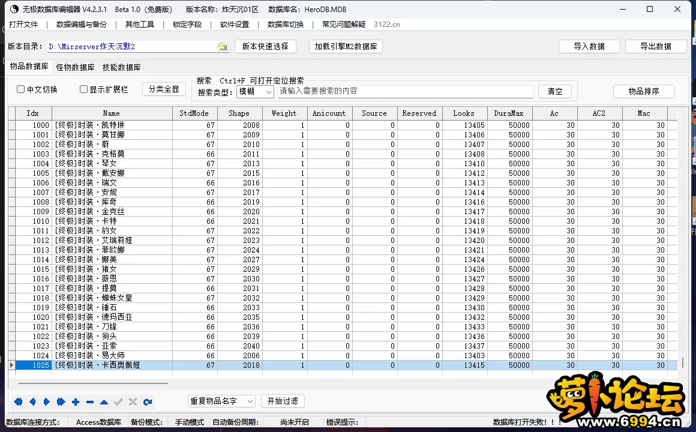696x432 pixels.
Task: Delete record with minus icon
Action: (x=90, y=402)
